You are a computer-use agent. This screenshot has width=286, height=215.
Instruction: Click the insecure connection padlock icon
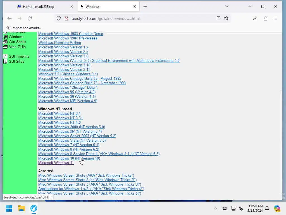(66, 18)
